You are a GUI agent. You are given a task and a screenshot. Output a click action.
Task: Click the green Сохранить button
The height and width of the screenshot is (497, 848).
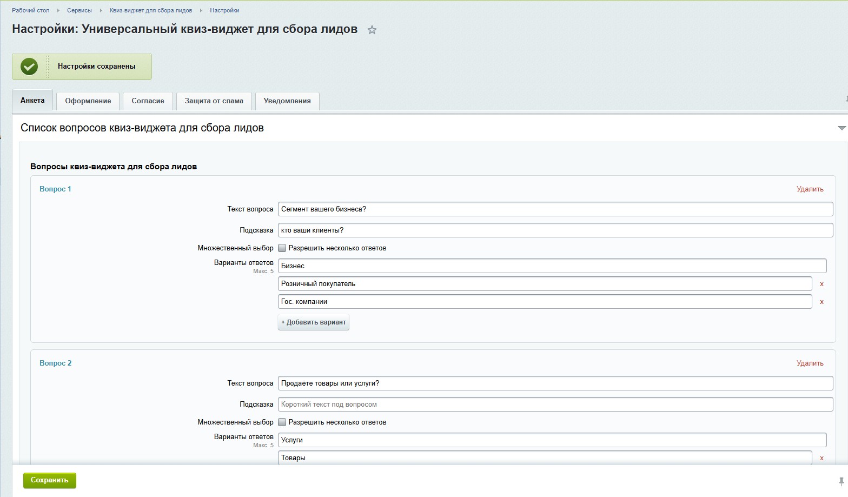50,480
